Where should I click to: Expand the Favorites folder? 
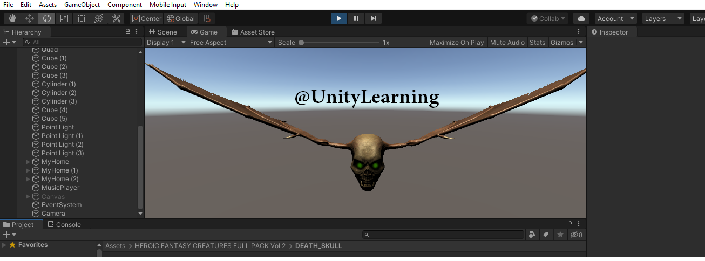pos(4,245)
